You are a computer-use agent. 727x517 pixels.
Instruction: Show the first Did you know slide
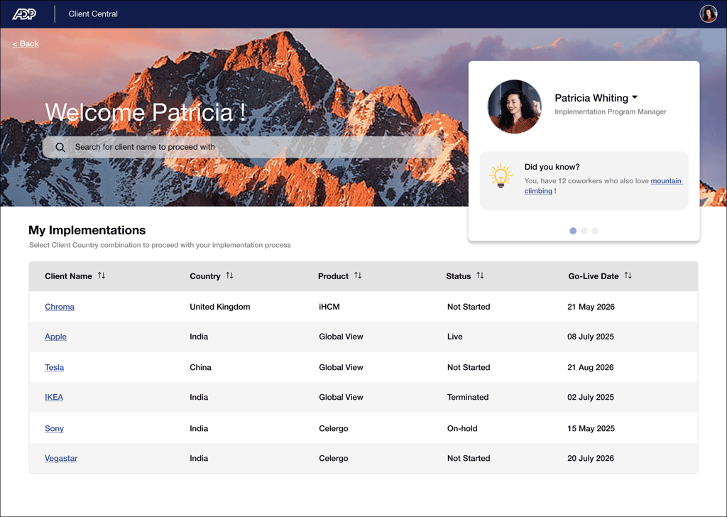coord(573,231)
